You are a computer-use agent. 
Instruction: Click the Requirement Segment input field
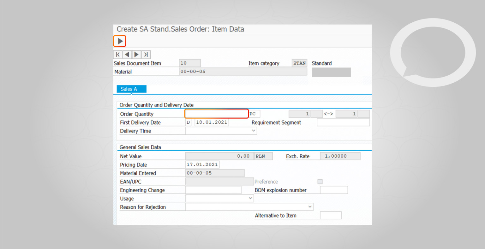343,122
